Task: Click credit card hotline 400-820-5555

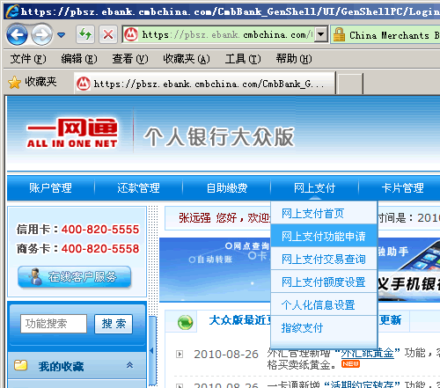Action: pyautogui.click(x=100, y=230)
